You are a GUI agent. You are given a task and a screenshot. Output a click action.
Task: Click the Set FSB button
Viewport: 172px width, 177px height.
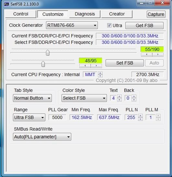[x=125, y=63]
